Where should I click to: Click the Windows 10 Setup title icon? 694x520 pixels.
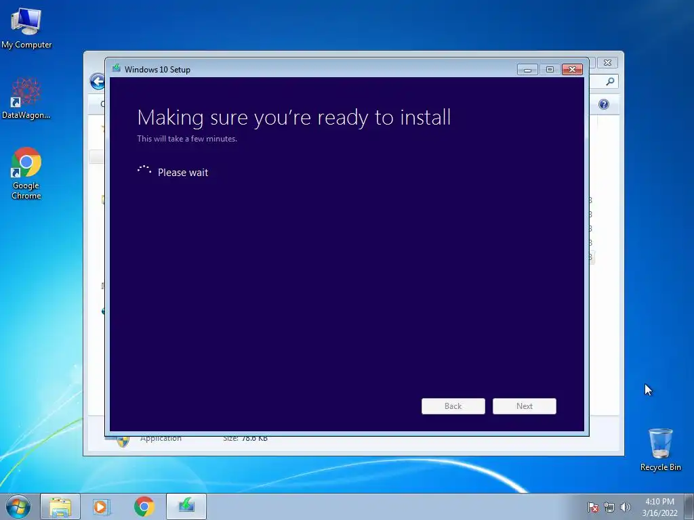click(117, 68)
